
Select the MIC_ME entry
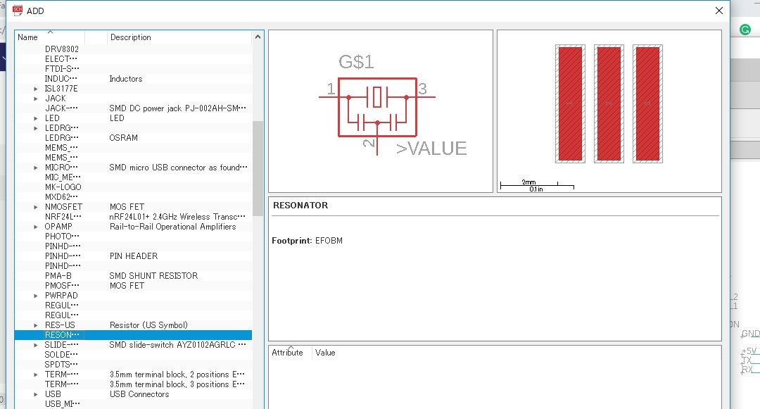pos(63,177)
